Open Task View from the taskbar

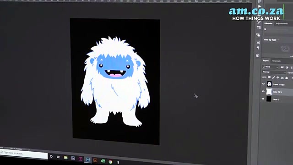pos(58,157)
